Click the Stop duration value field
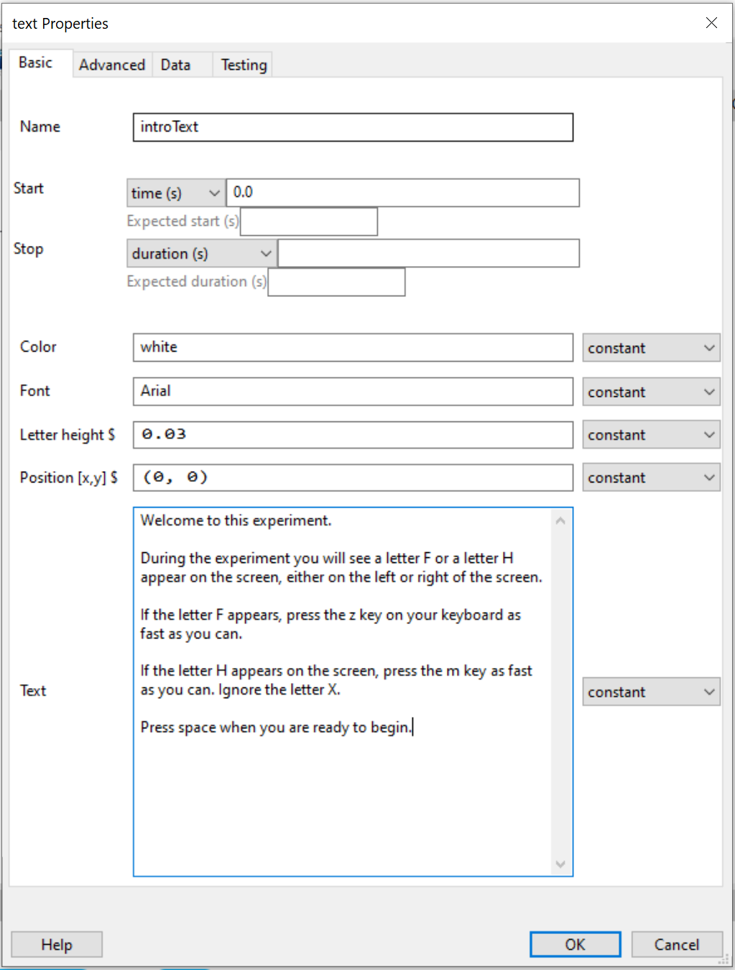The image size is (735, 970). (x=428, y=253)
